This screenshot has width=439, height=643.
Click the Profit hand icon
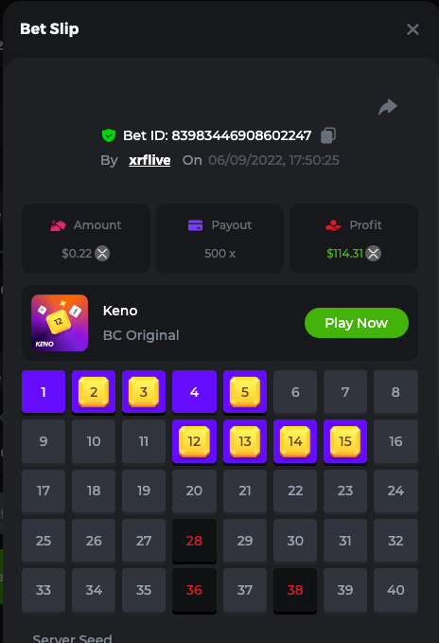point(333,225)
